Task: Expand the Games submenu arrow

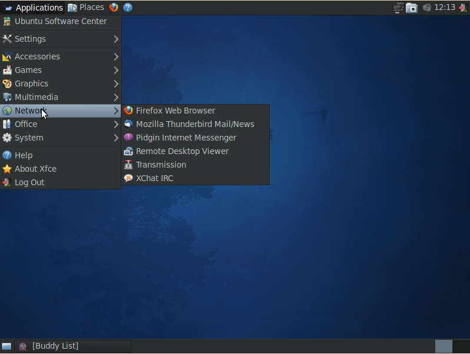Action: 116,70
